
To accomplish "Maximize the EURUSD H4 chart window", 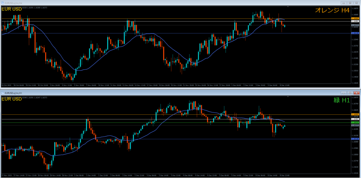I will tap(349, 3).
